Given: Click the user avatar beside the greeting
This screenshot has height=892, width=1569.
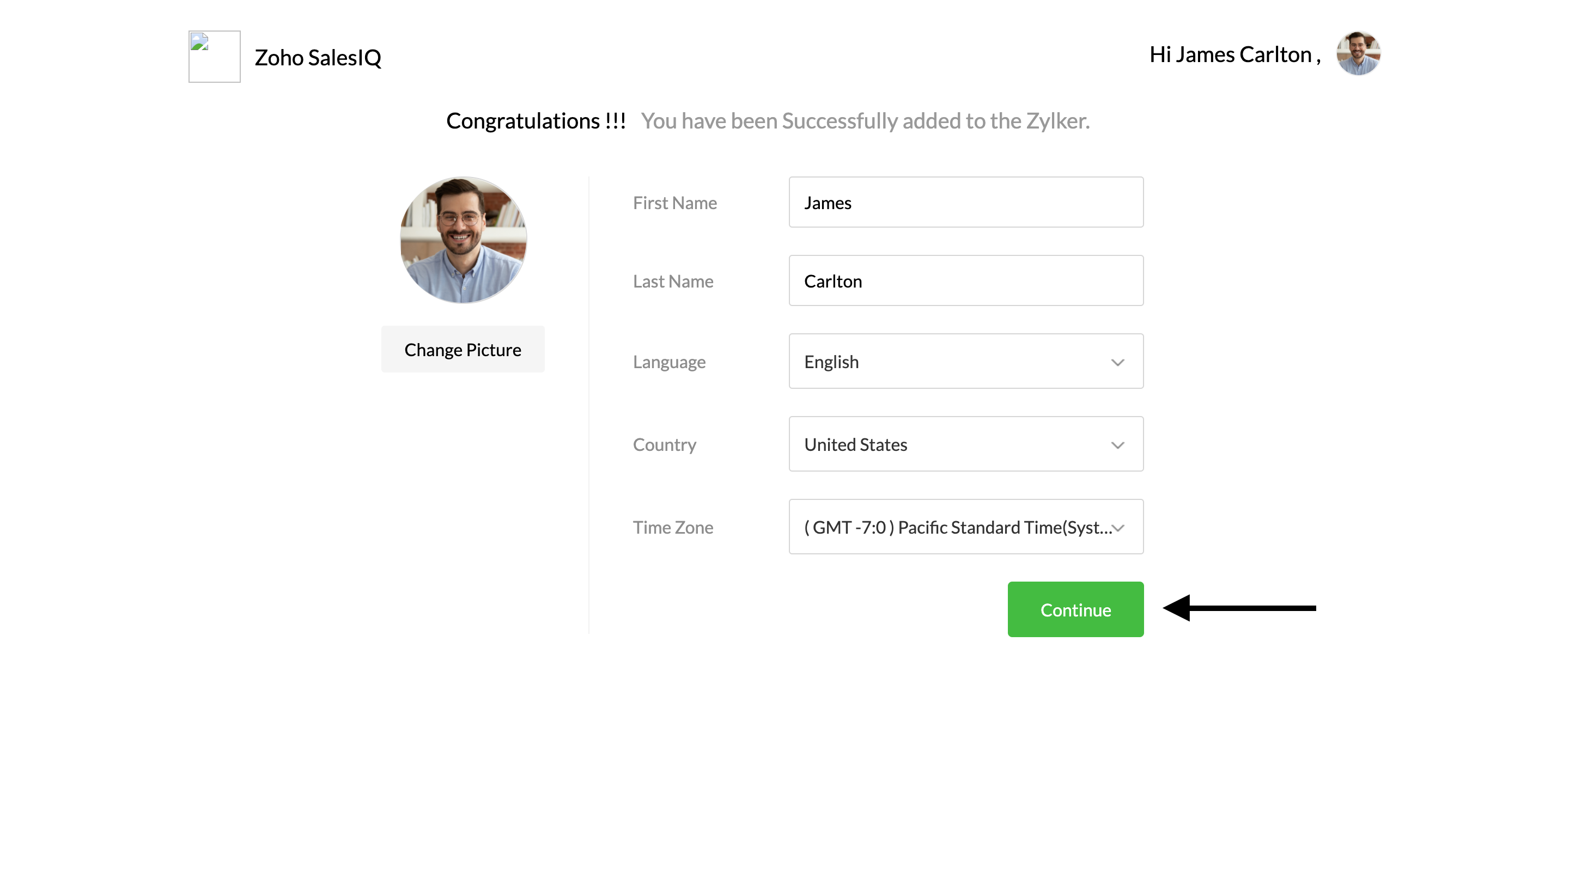Looking at the screenshot, I should point(1358,54).
